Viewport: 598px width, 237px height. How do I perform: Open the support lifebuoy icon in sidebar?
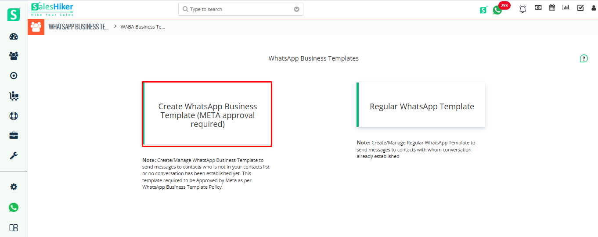click(x=14, y=116)
